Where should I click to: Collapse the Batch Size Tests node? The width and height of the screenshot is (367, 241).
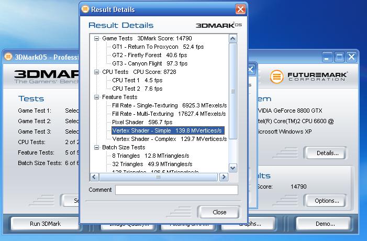(x=96, y=147)
